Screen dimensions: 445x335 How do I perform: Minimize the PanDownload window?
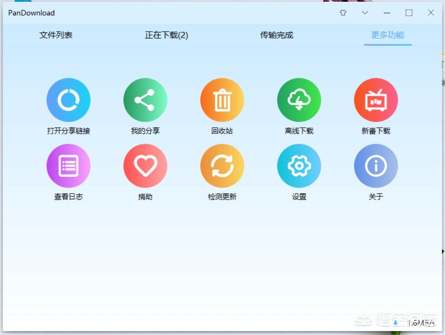pyautogui.click(x=387, y=13)
